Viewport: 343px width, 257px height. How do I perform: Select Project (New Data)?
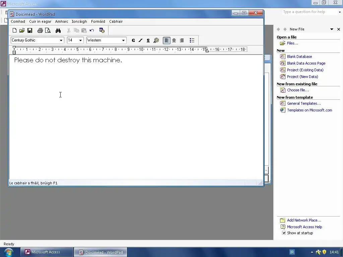(302, 77)
